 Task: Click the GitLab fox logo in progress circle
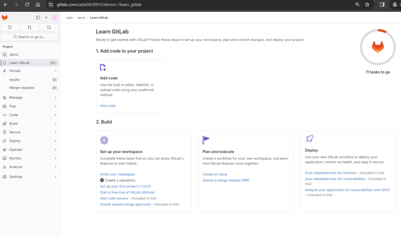click(x=378, y=47)
